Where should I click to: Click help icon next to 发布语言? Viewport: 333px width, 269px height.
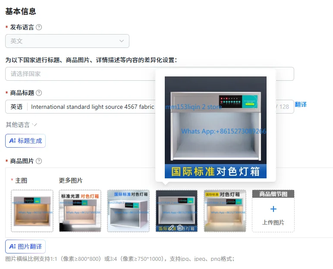[x=39, y=27]
